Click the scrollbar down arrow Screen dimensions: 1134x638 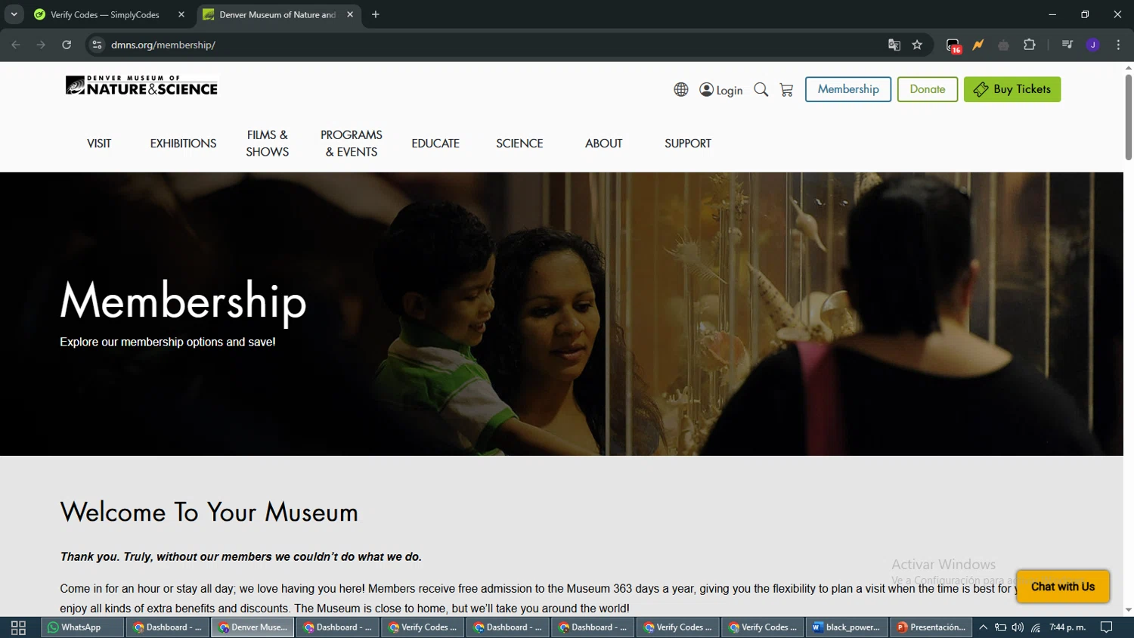point(1129,610)
